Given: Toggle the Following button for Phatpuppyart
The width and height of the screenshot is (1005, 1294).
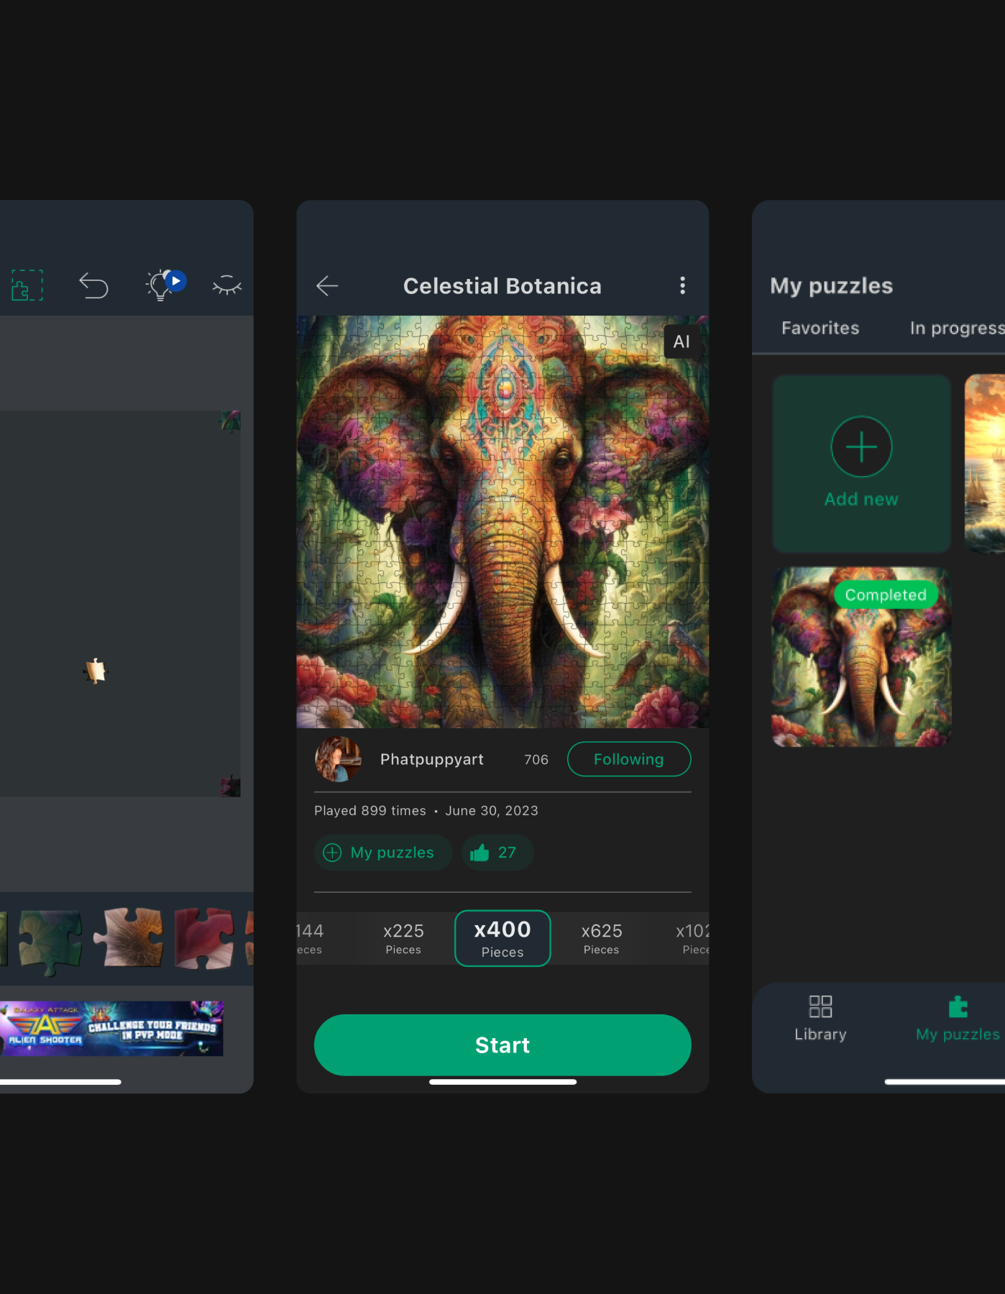Looking at the screenshot, I should coord(629,759).
